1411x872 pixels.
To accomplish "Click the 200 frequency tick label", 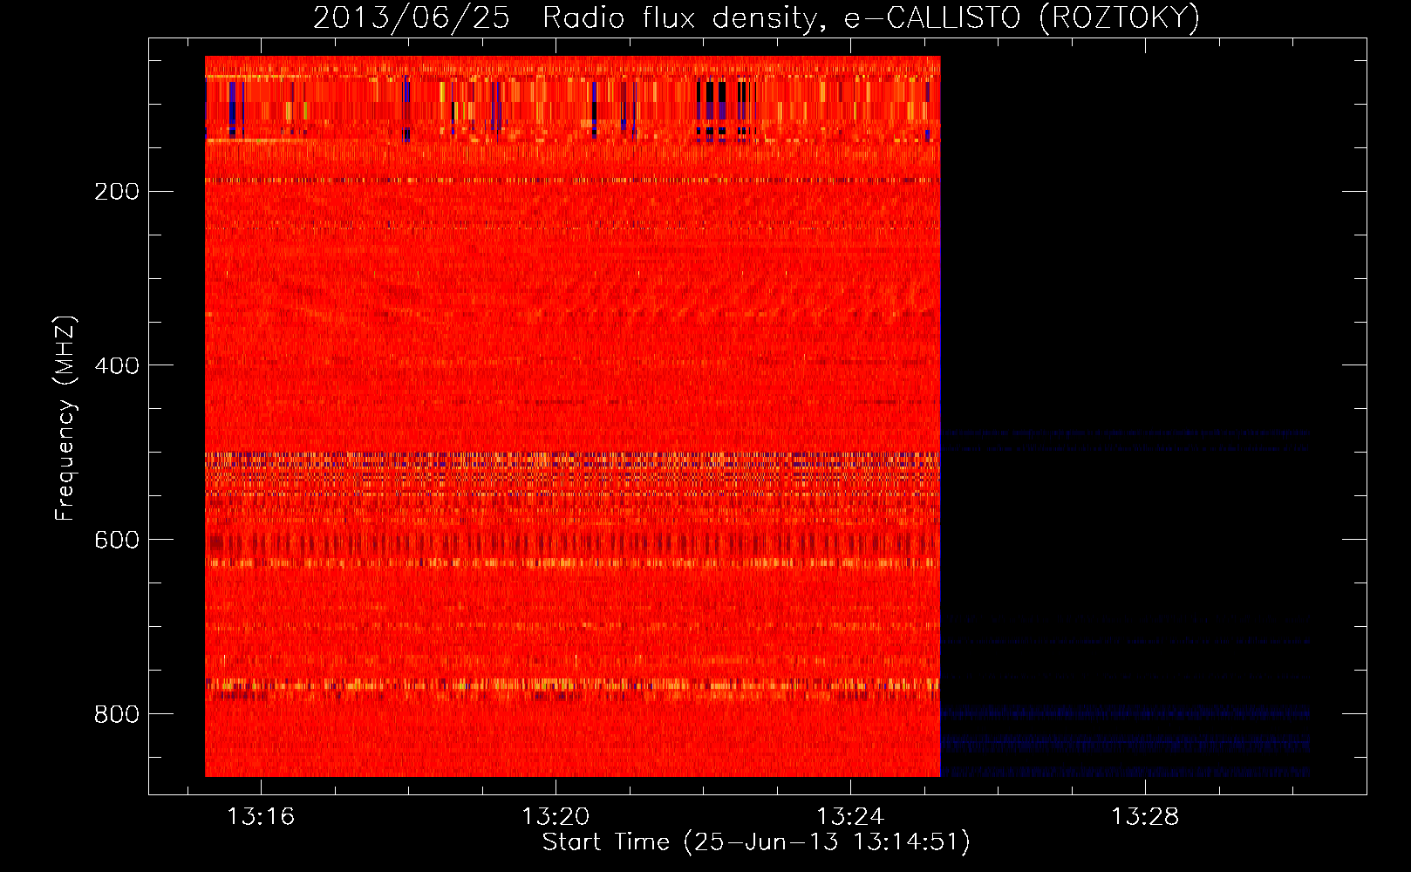I will (x=117, y=192).
